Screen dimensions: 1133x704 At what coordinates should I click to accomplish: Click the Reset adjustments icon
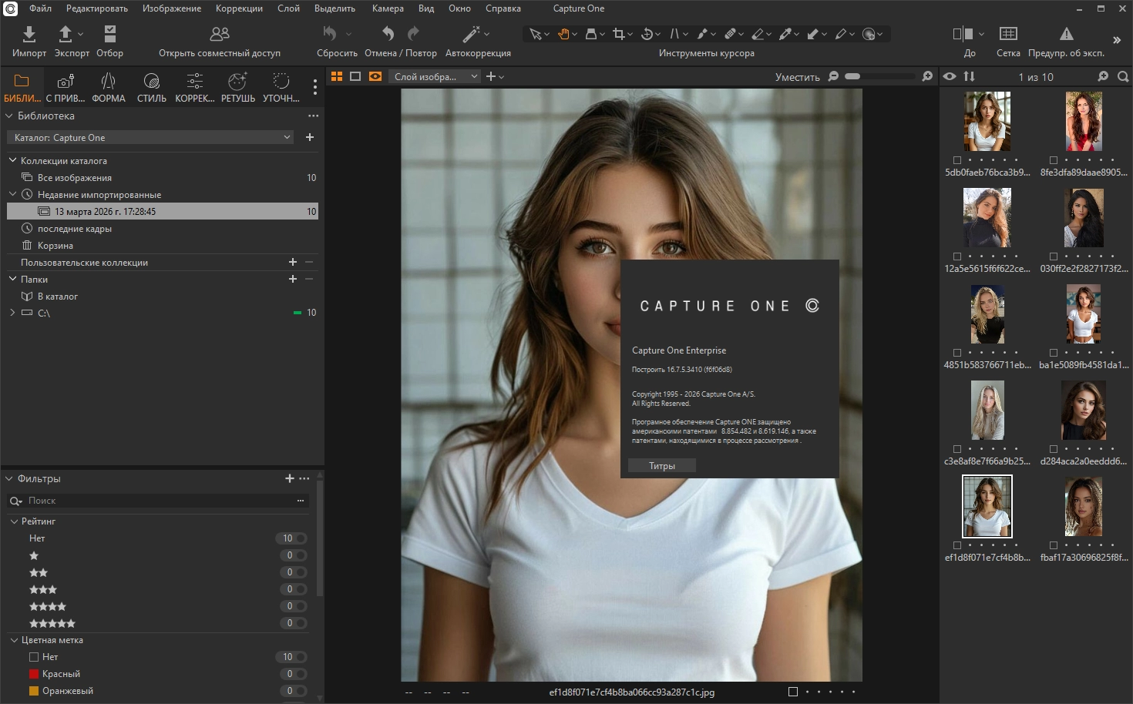pyautogui.click(x=330, y=34)
